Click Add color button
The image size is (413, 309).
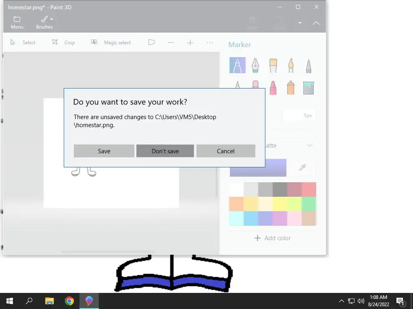[273, 238]
